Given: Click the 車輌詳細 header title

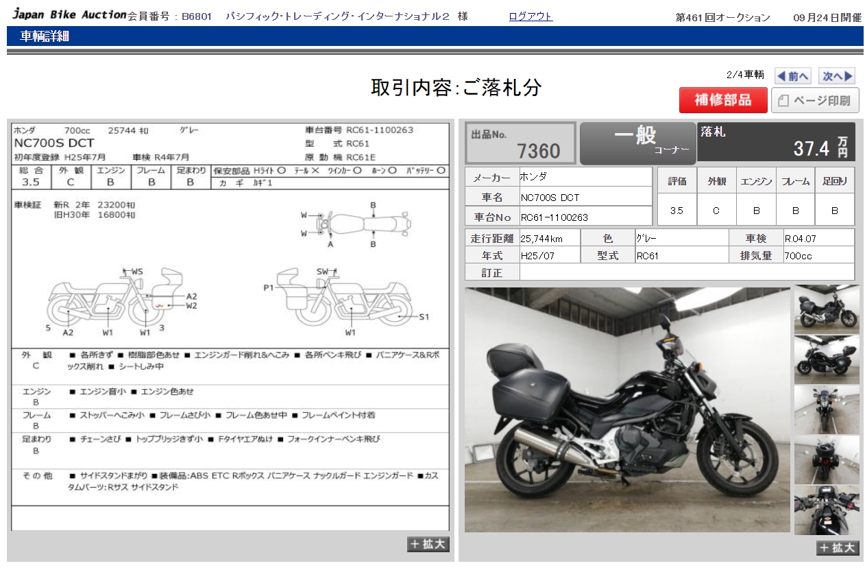Looking at the screenshot, I should point(45,36).
